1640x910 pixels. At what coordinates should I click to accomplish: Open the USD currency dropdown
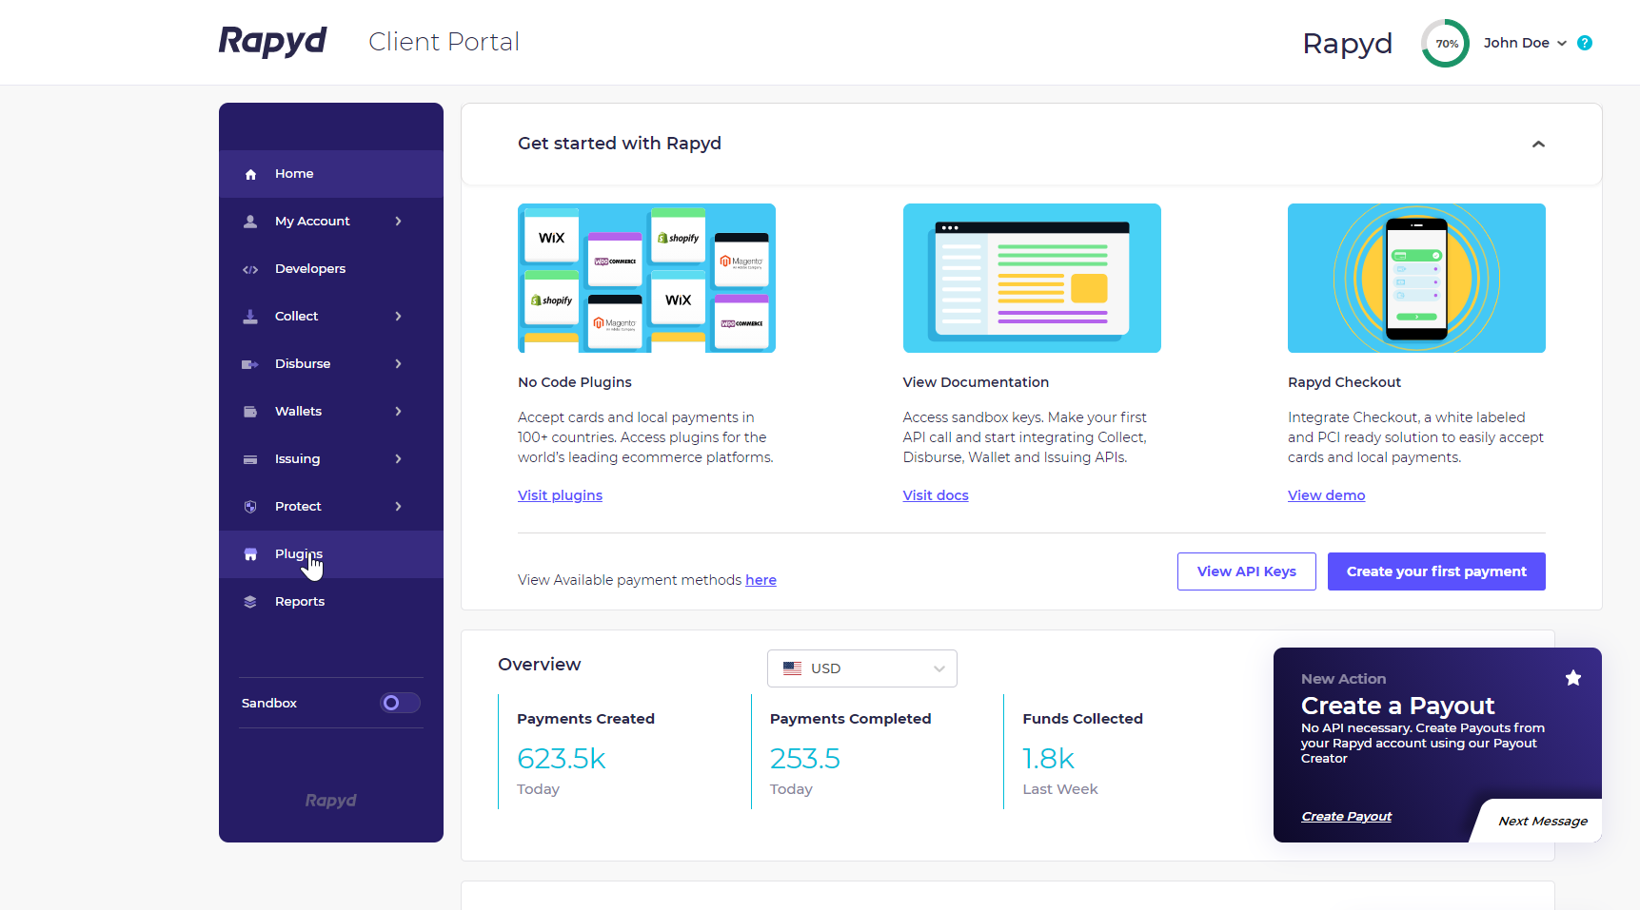pos(862,668)
